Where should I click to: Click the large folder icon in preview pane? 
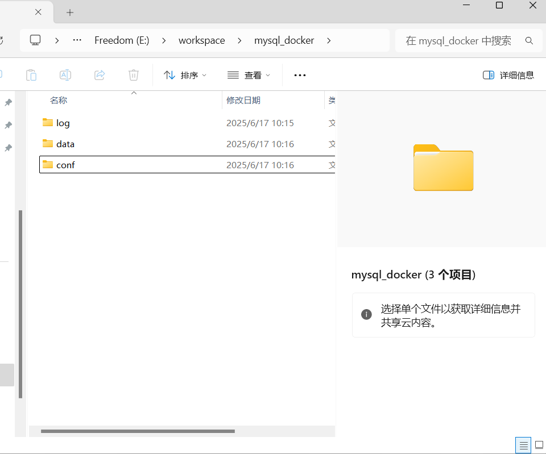tap(443, 168)
